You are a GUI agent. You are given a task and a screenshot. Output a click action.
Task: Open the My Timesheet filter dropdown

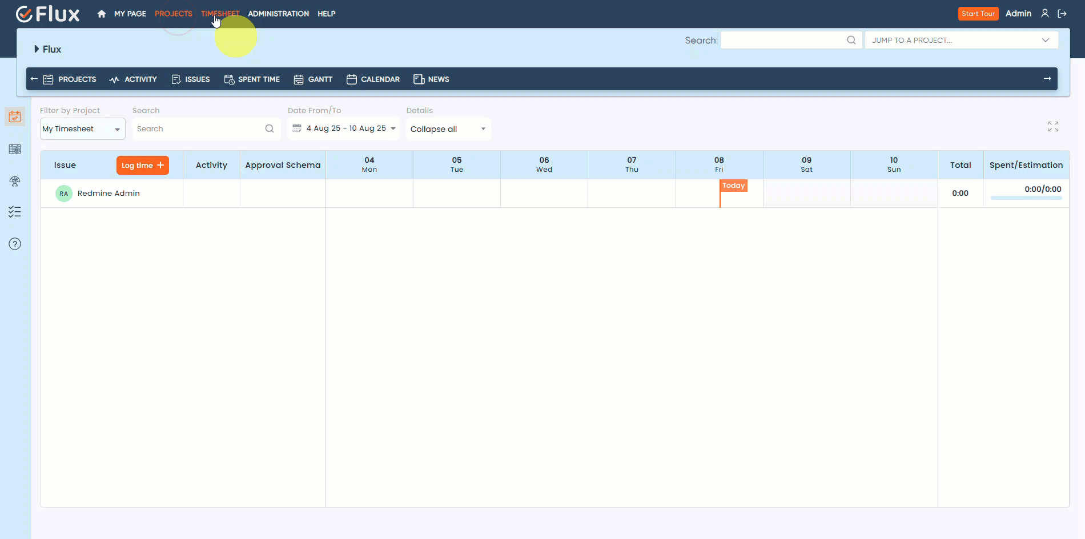coord(82,128)
